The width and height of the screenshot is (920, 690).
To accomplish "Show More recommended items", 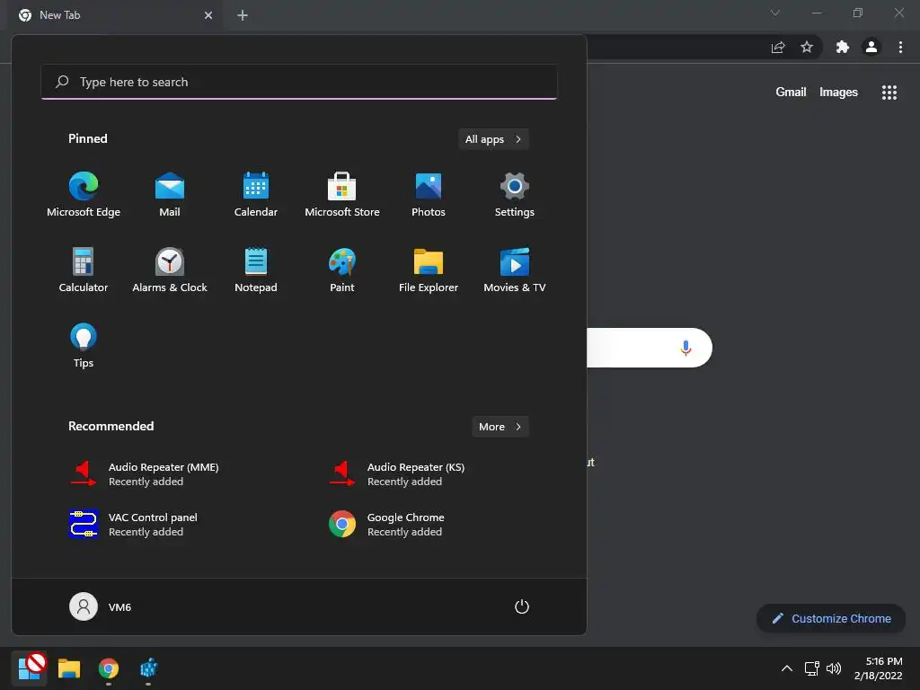I will point(500,427).
